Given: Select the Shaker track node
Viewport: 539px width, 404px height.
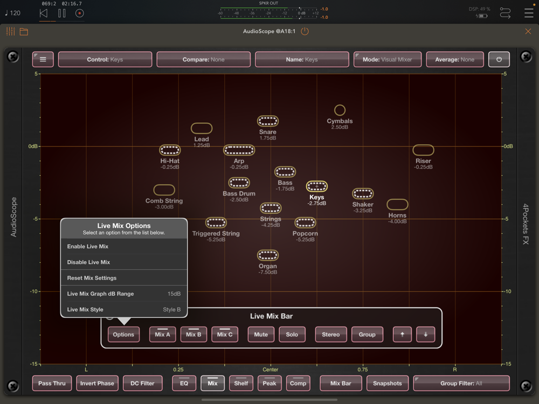Looking at the screenshot, I should [363, 194].
